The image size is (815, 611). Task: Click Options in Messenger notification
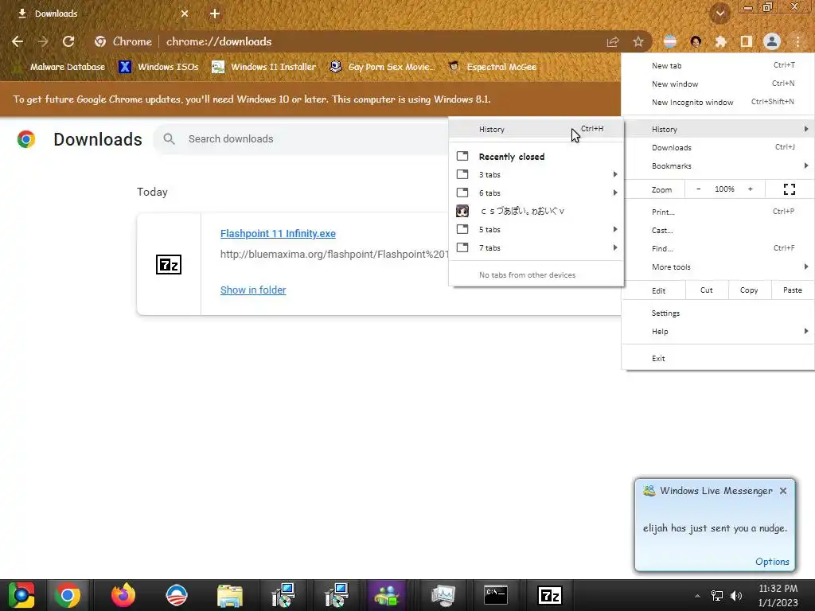(772, 562)
